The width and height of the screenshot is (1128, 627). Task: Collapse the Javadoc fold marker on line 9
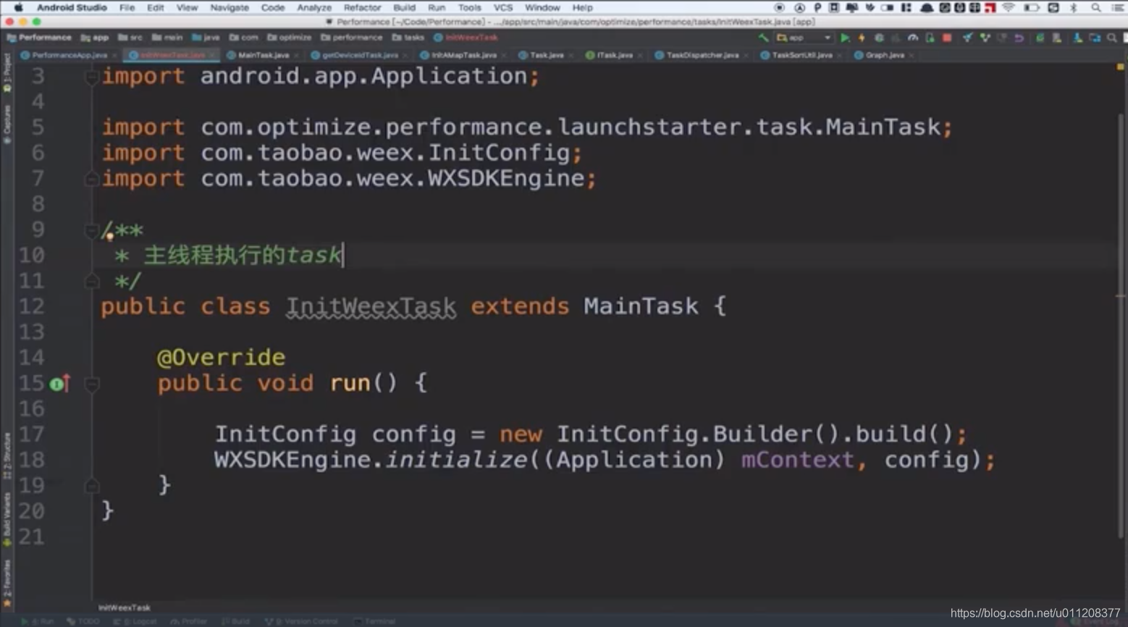click(x=91, y=231)
